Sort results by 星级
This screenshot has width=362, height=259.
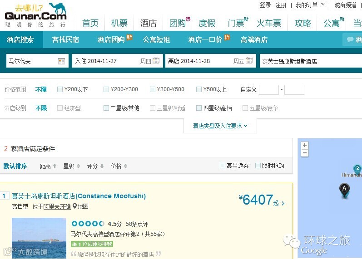click(x=72, y=166)
